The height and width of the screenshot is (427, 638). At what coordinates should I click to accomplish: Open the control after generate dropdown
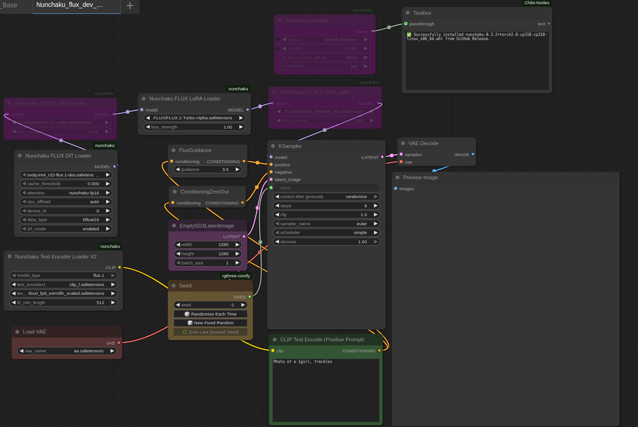click(x=326, y=197)
